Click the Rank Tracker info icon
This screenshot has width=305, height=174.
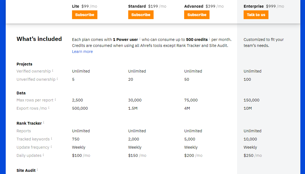tap(44, 122)
